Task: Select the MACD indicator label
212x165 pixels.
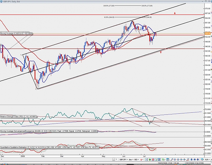Action: coord(49,131)
